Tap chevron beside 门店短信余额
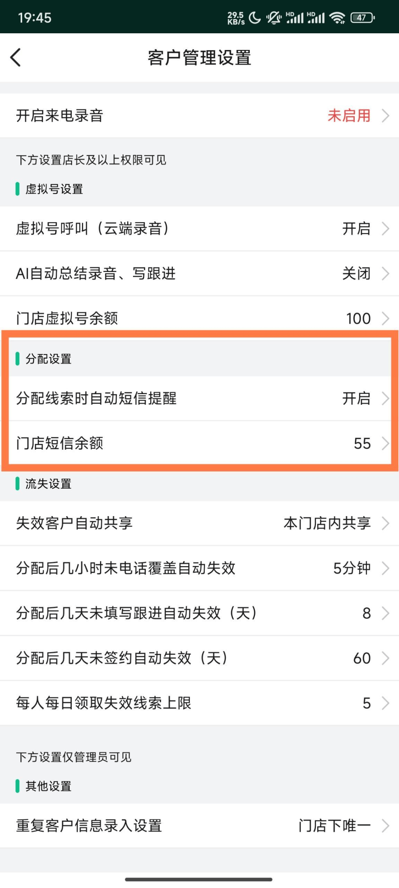The height and width of the screenshot is (888, 399). [385, 443]
